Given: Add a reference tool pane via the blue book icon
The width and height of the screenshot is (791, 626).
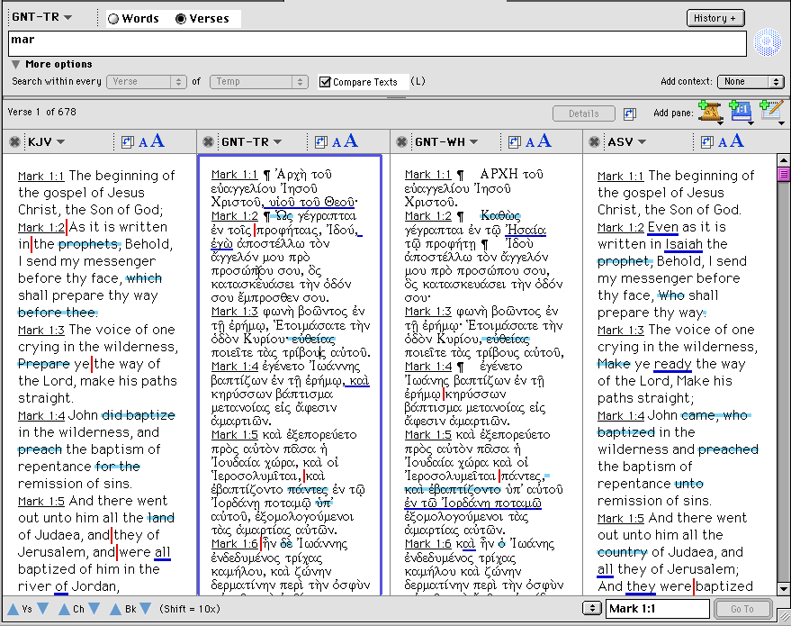Looking at the screenshot, I should [740, 112].
